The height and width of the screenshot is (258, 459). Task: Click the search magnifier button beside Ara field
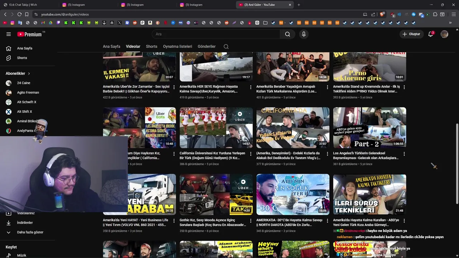(x=288, y=34)
